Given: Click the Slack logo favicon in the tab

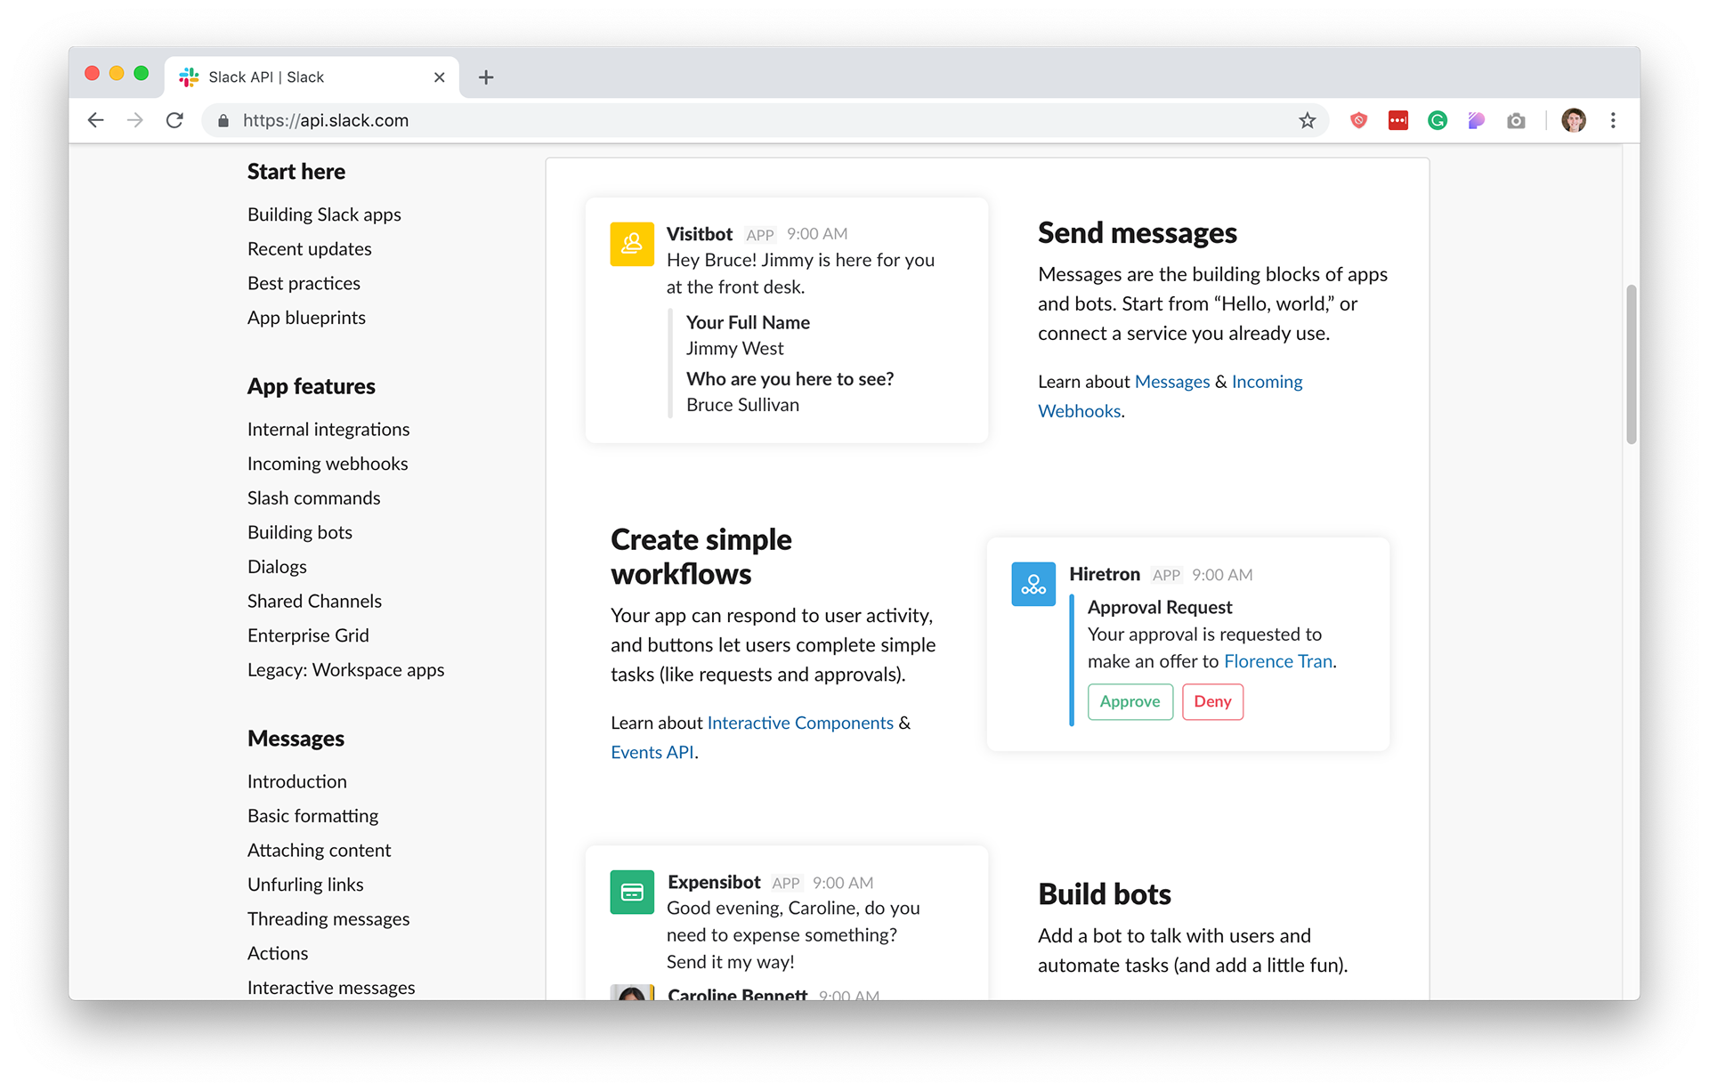Looking at the screenshot, I should 189,77.
